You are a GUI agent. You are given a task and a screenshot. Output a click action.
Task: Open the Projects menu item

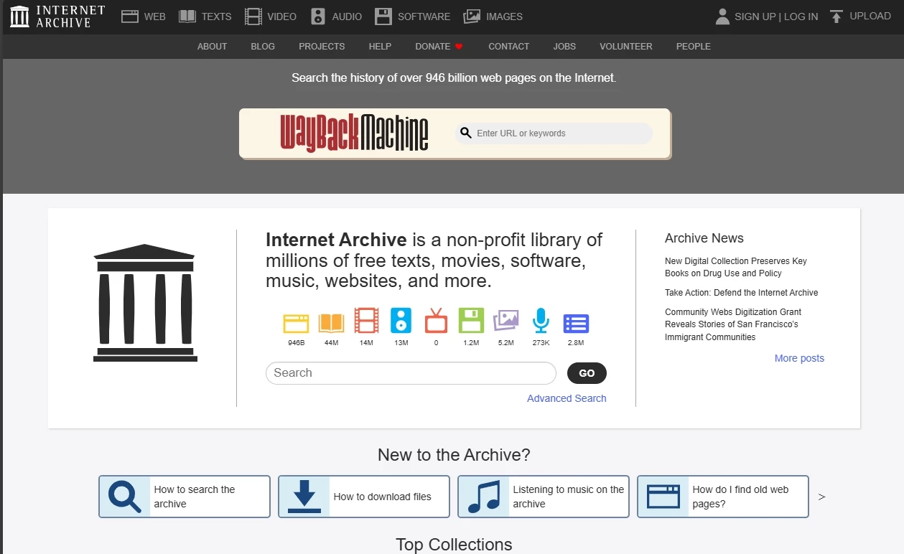pyautogui.click(x=322, y=46)
